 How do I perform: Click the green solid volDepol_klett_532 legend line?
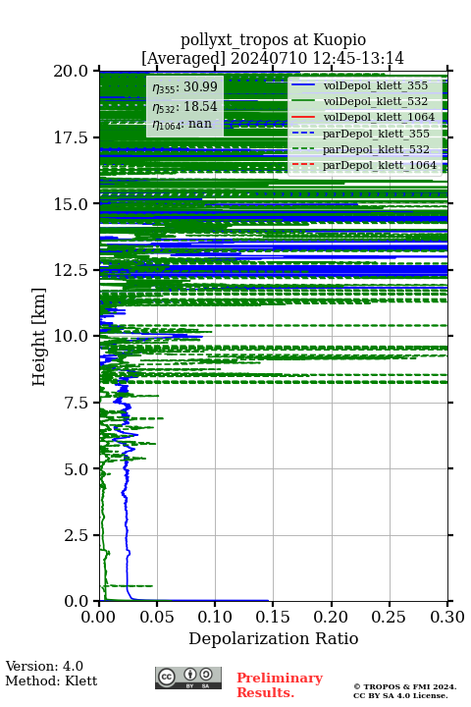pos(303,101)
